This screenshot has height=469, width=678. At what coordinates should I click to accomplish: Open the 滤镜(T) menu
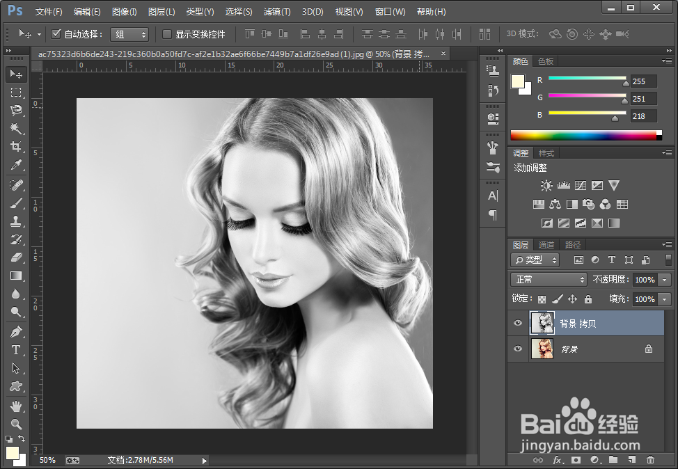point(277,12)
